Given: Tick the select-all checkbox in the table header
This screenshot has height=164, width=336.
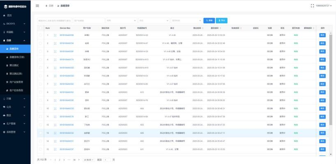Looking at the screenshot, I should pyautogui.click(x=41, y=28).
